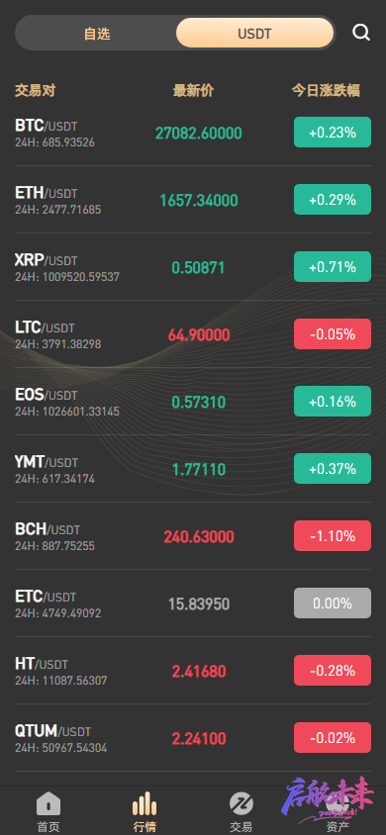Open the assets (资产) nav icon
386x835 pixels.
(x=338, y=803)
